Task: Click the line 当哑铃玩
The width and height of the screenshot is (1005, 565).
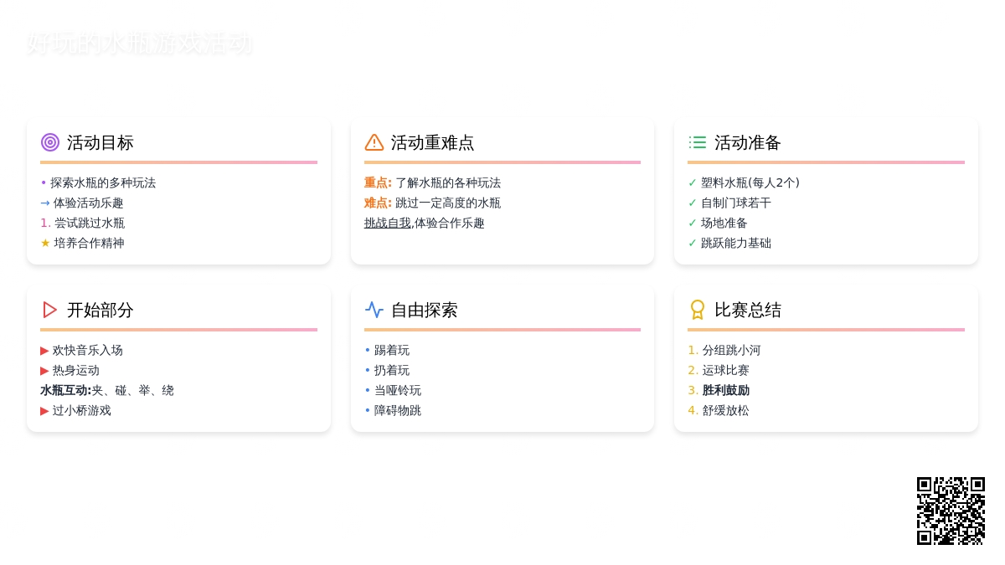Action: (398, 390)
